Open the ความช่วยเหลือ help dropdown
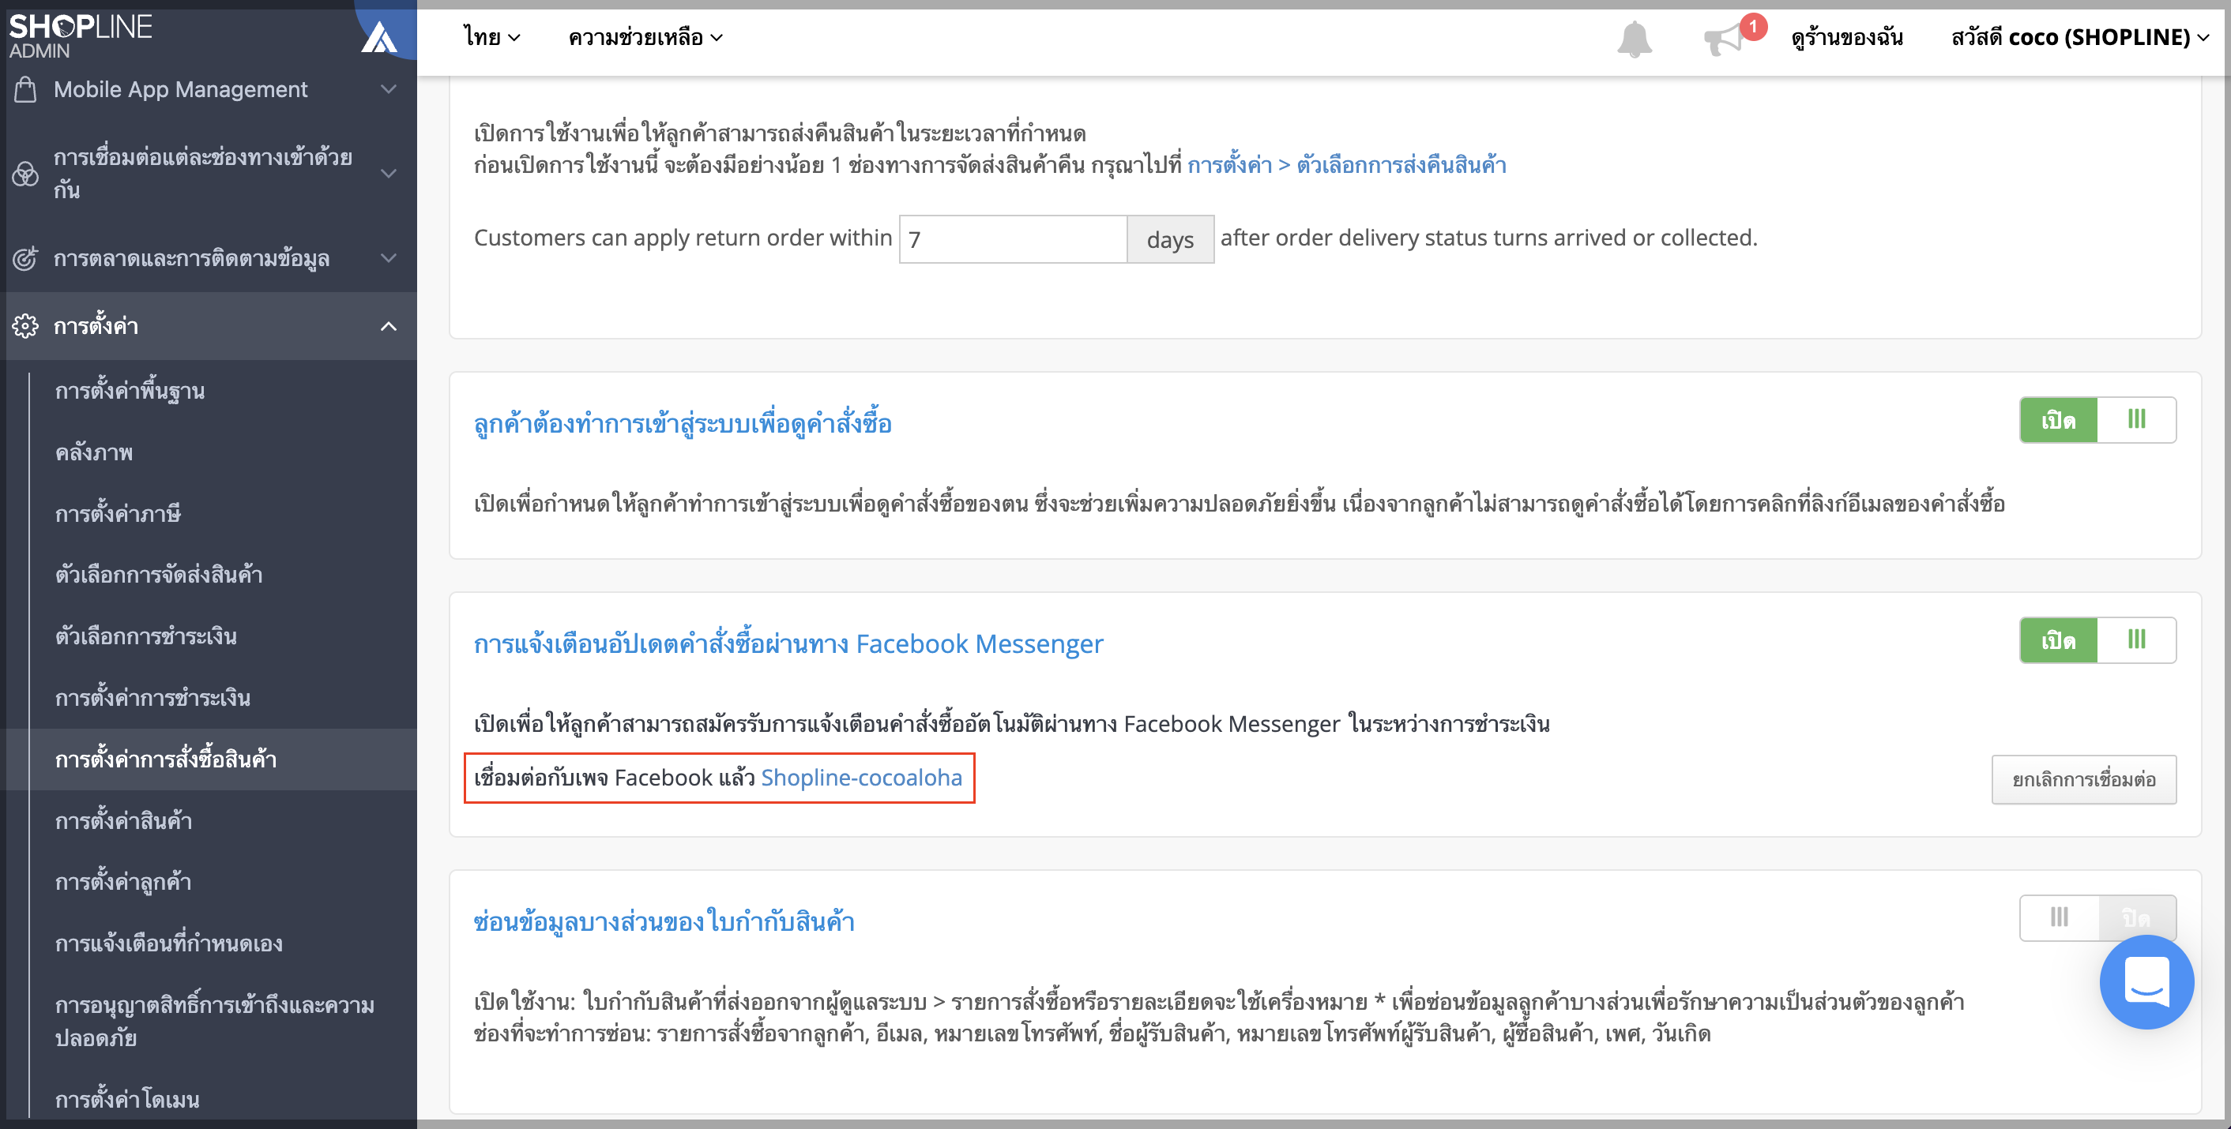Image resolution: width=2231 pixels, height=1129 pixels. pos(645,37)
